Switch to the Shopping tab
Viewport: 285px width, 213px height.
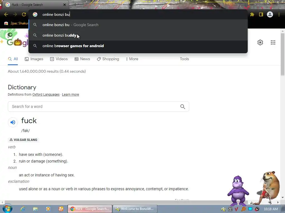coord(108,59)
